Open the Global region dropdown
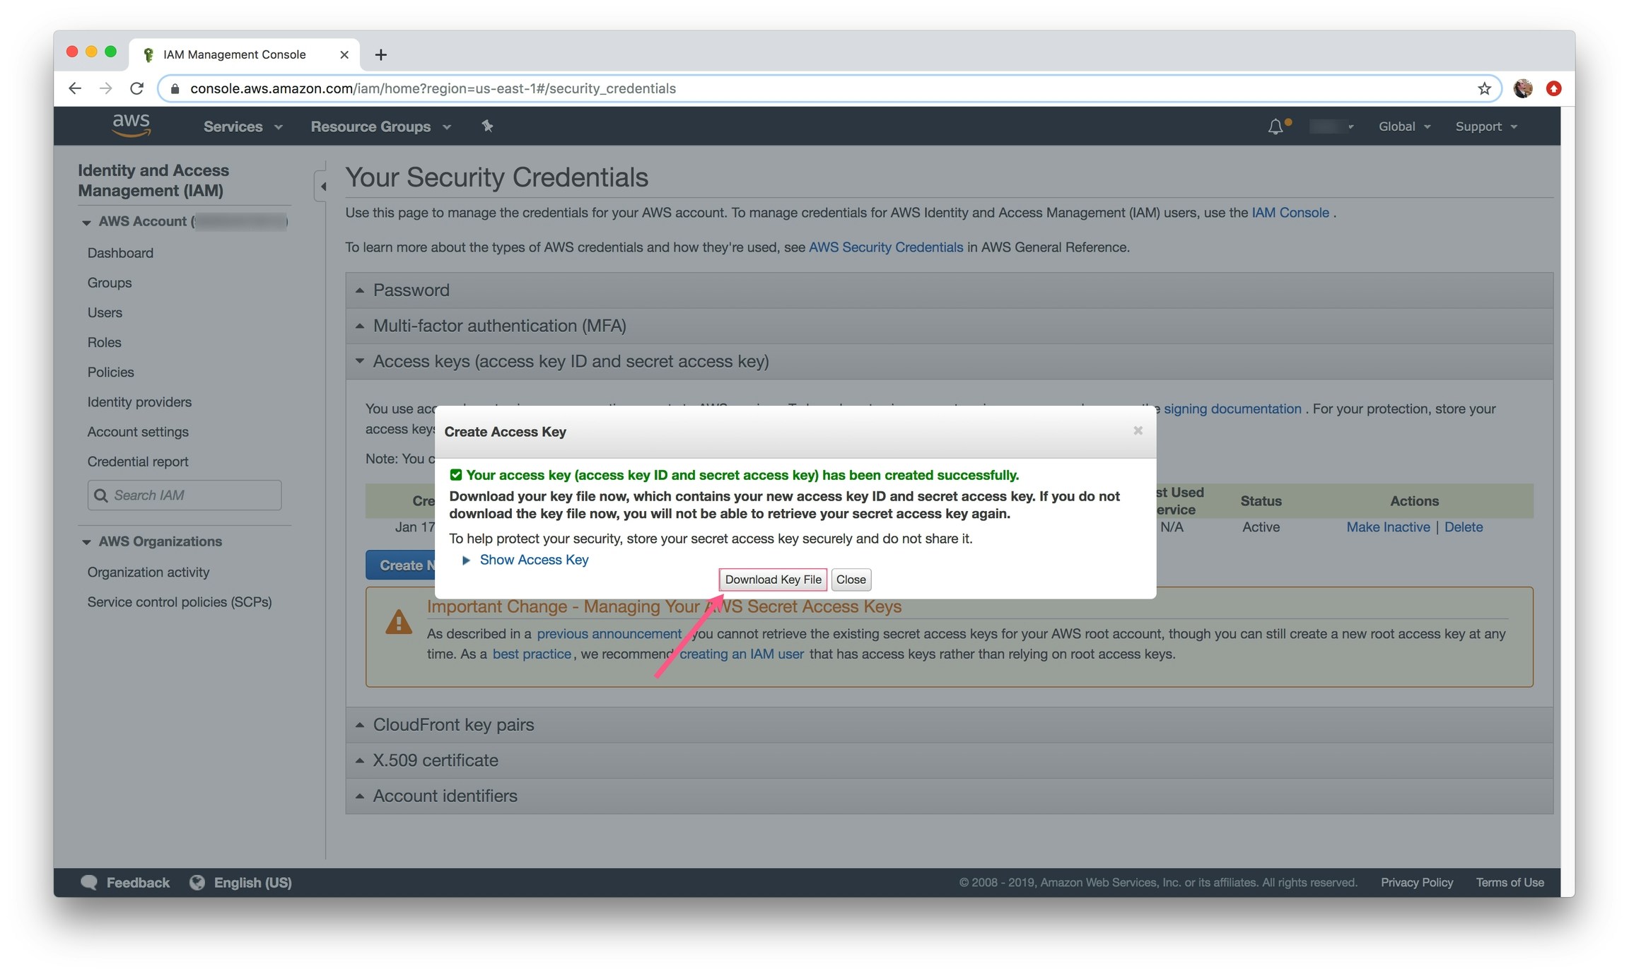Image resolution: width=1629 pixels, height=974 pixels. (1403, 127)
